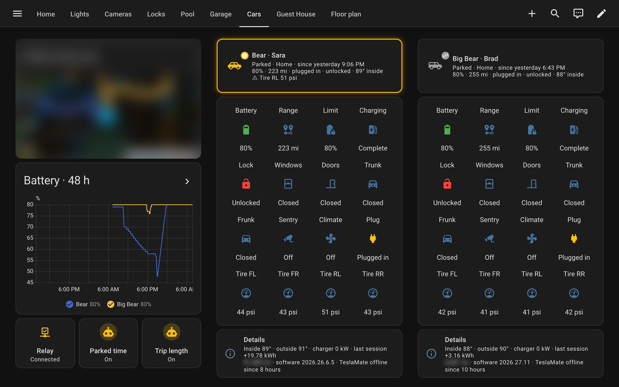
Task: Click Big Bear's Plugged in status text
Action: (574, 257)
